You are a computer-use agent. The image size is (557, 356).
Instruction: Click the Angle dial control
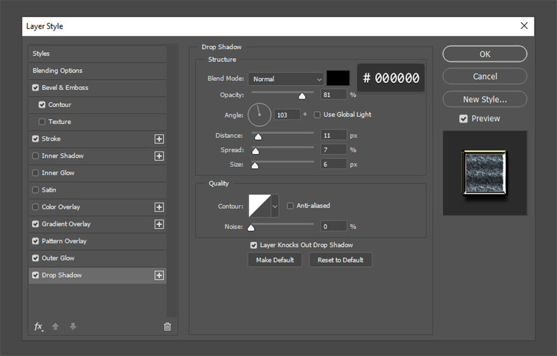pos(259,115)
